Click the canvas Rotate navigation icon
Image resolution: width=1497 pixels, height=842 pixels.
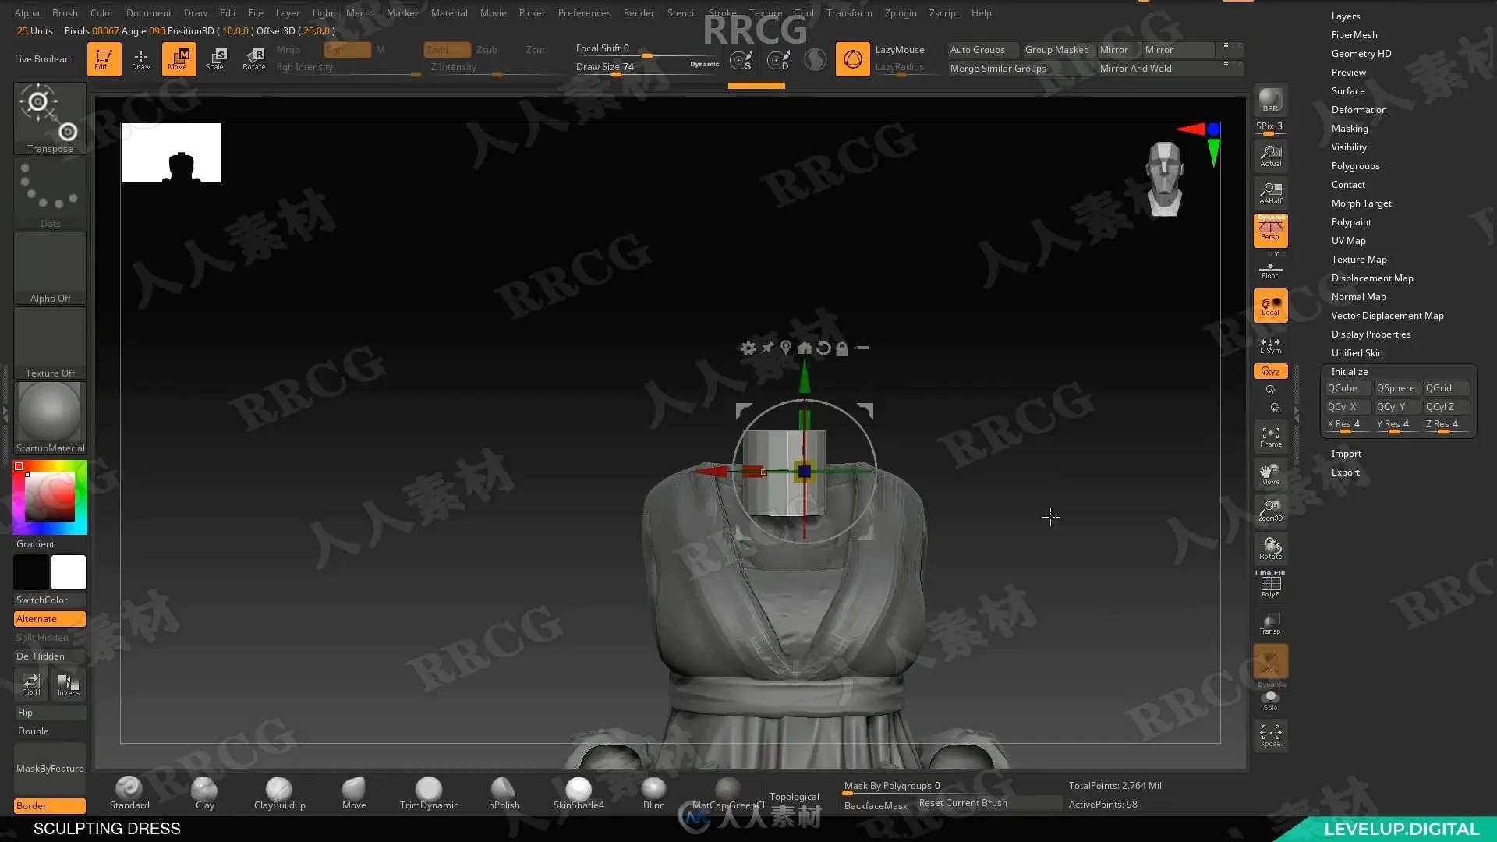(x=1270, y=549)
